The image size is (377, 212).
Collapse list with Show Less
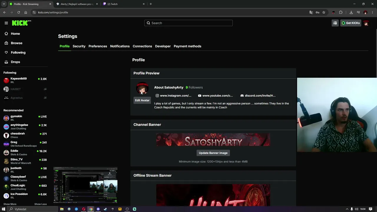pyautogui.click(x=41, y=204)
